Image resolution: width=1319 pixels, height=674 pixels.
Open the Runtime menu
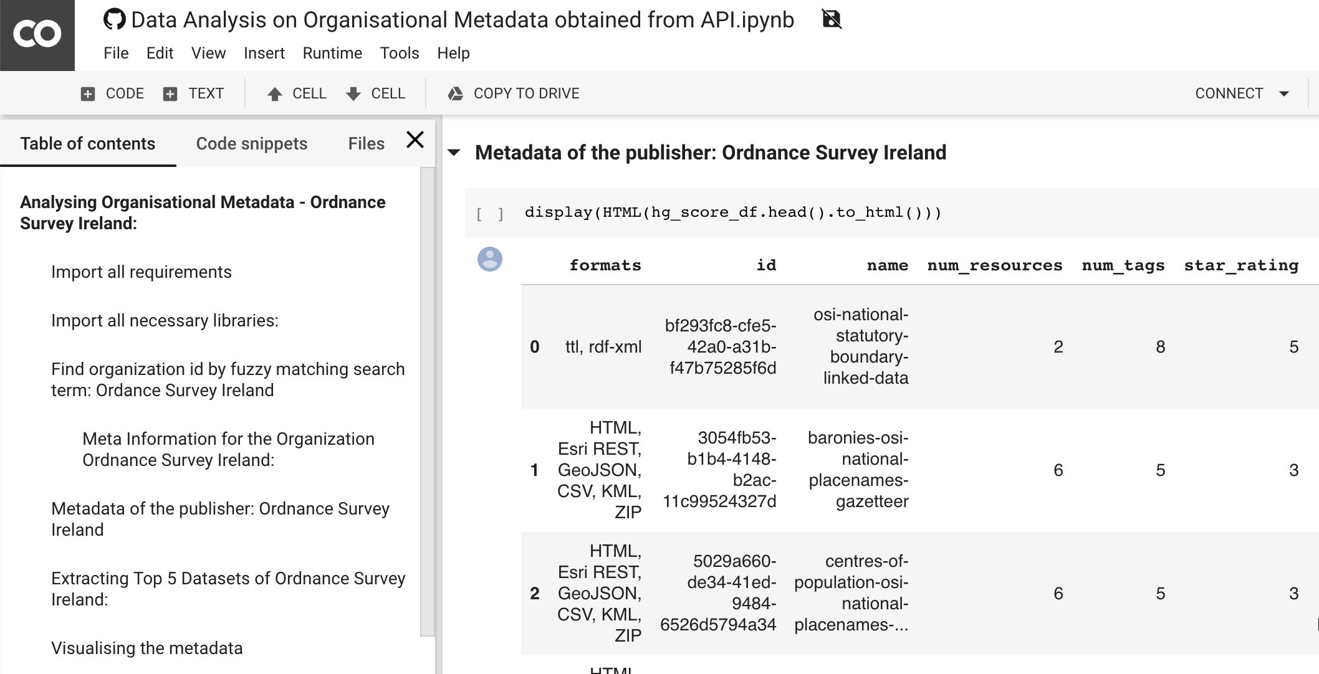332,53
